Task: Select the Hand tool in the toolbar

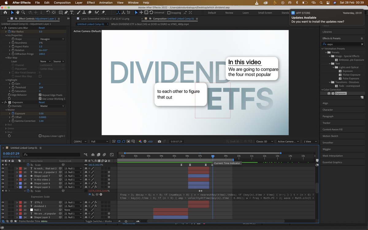Action: pos(18,13)
